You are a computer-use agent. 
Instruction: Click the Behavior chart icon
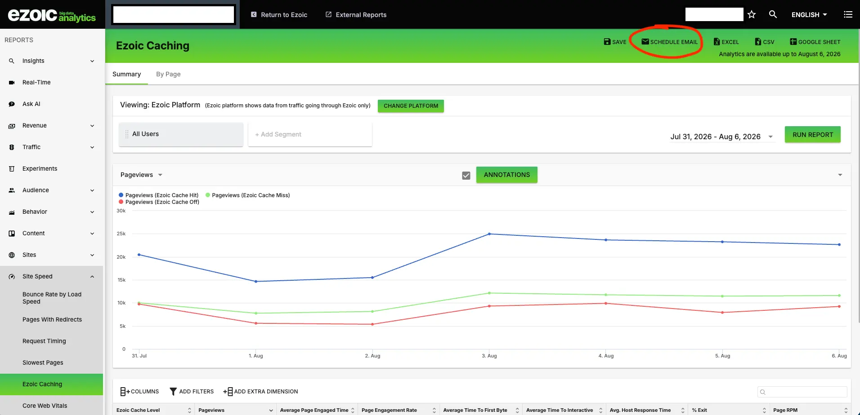click(x=12, y=212)
